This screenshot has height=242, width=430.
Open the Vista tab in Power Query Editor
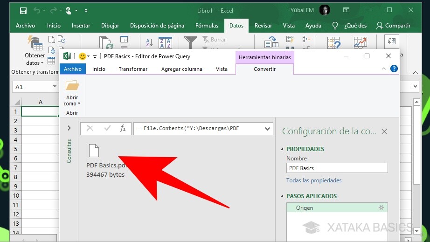pyautogui.click(x=222, y=69)
